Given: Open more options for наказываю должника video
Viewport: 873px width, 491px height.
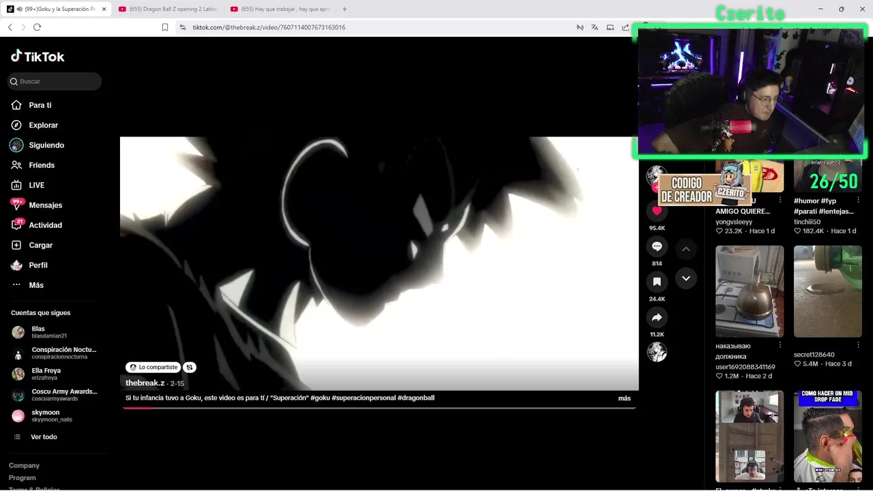Looking at the screenshot, I should [780, 346].
